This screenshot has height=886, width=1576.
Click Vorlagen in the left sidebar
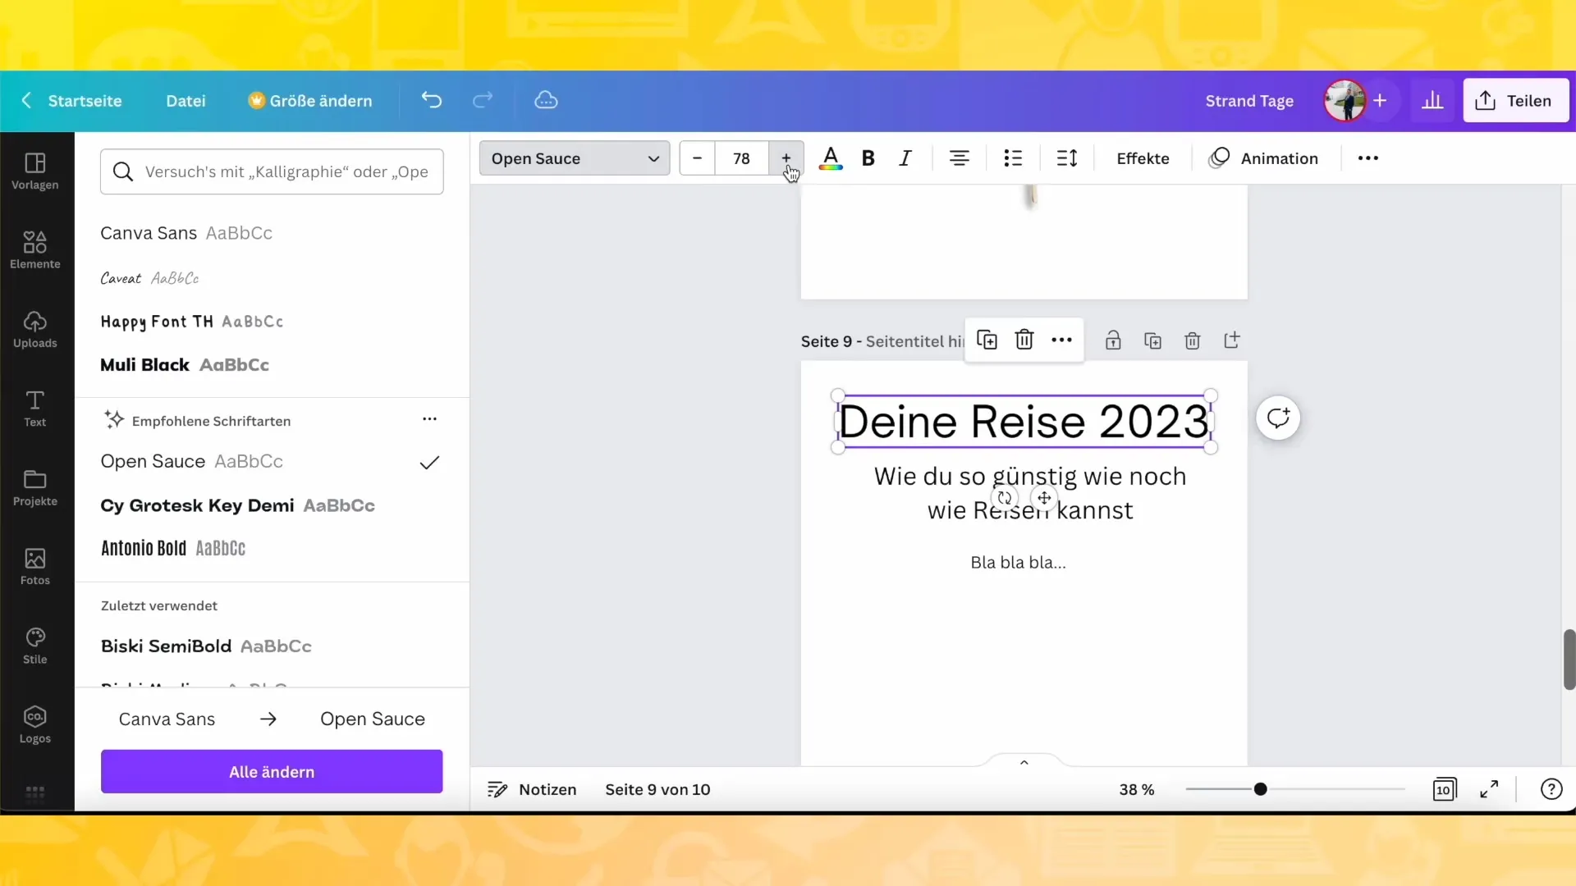tap(34, 170)
